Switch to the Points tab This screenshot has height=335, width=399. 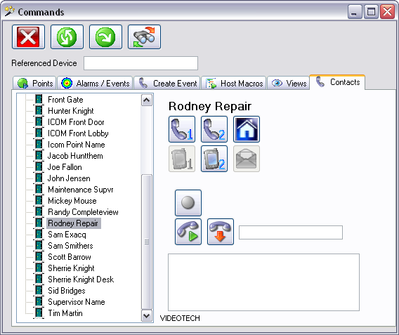[x=34, y=83]
